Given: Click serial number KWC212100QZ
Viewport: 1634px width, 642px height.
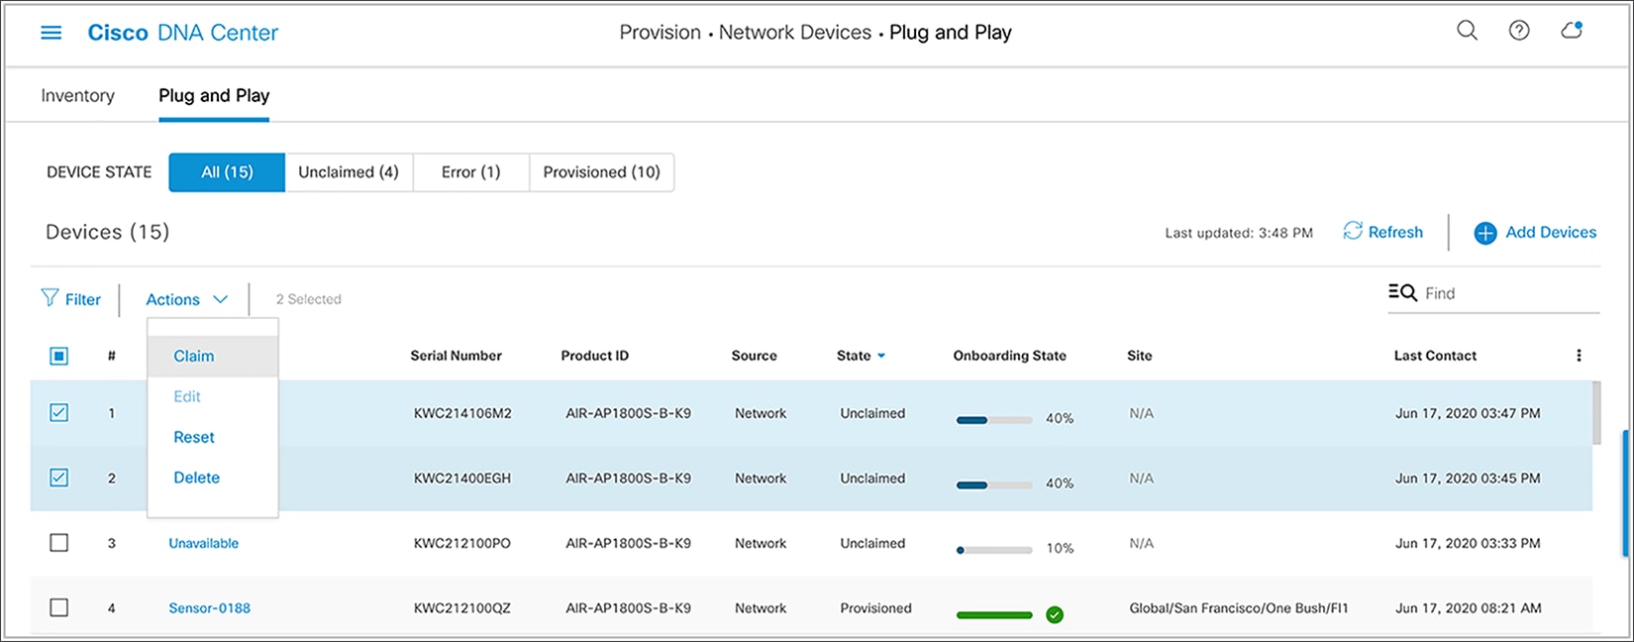Looking at the screenshot, I should (462, 608).
